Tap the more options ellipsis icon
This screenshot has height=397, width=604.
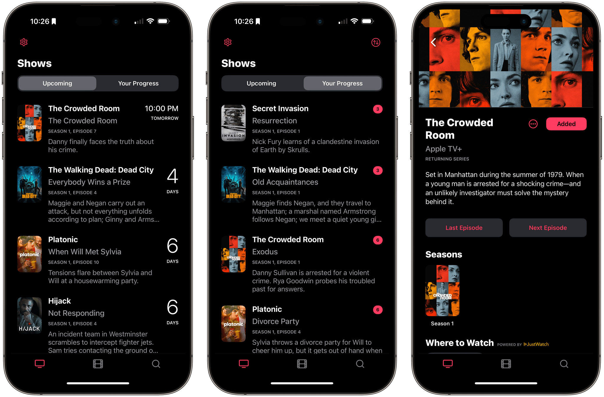(x=533, y=124)
